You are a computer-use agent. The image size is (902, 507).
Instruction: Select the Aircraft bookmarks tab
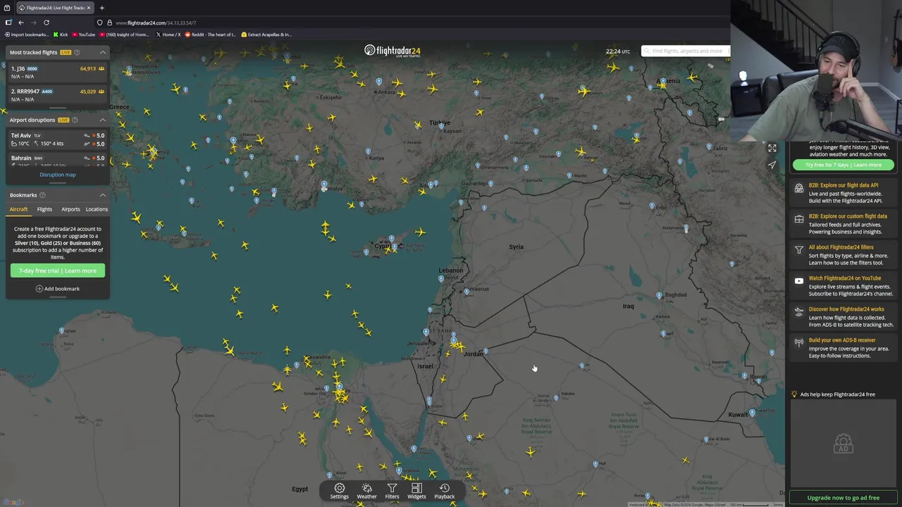pyautogui.click(x=18, y=209)
